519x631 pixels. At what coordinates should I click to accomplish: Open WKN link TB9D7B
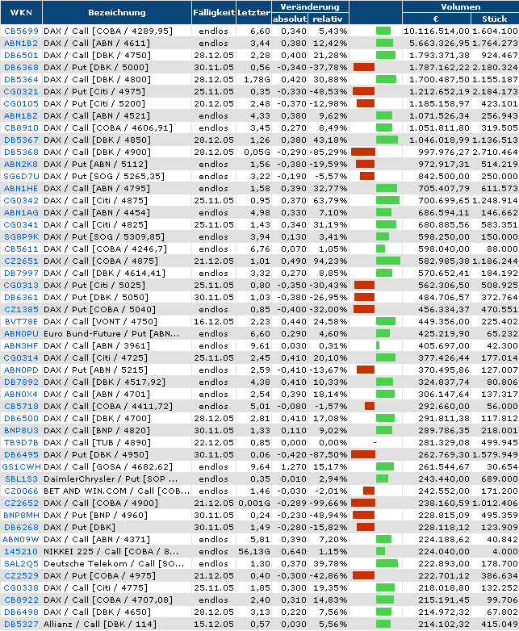[21, 443]
